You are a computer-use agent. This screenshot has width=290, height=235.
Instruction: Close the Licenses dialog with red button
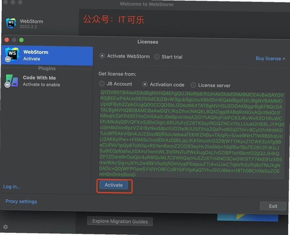click(7, 40)
